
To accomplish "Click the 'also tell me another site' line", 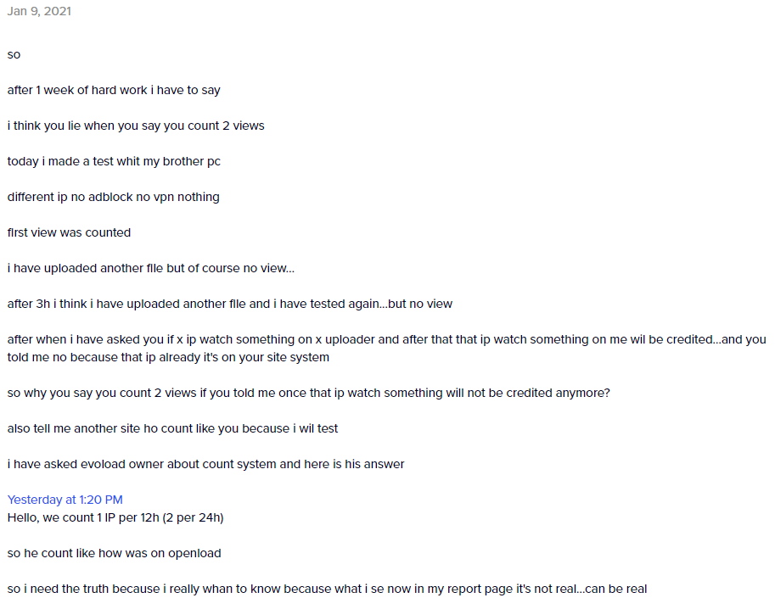I will pos(172,428).
